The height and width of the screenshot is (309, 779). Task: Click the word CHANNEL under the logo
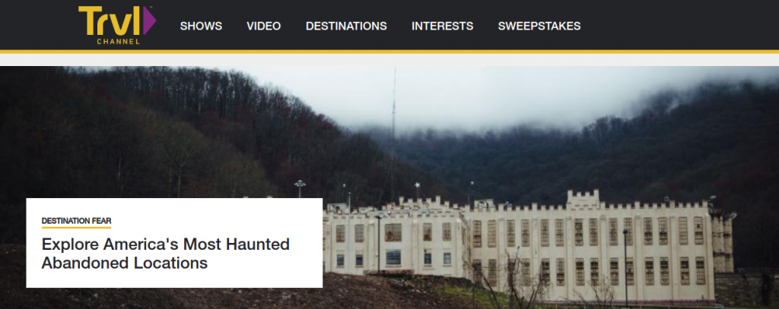pyautogui.click(x=118, y=42)
